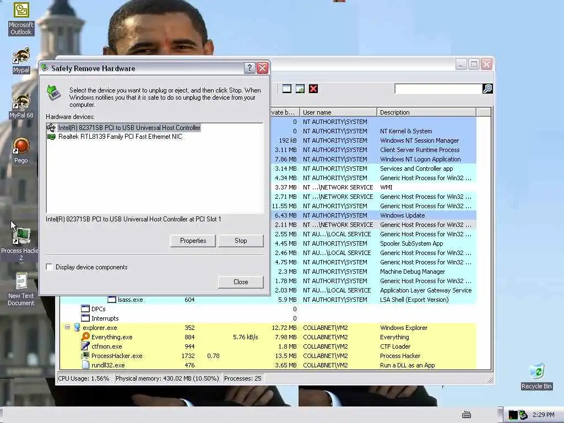The height and width of the screenshot is (423, 564).
Task: Click the rundll32.exe process icon
Action: [x=85, y=365]
